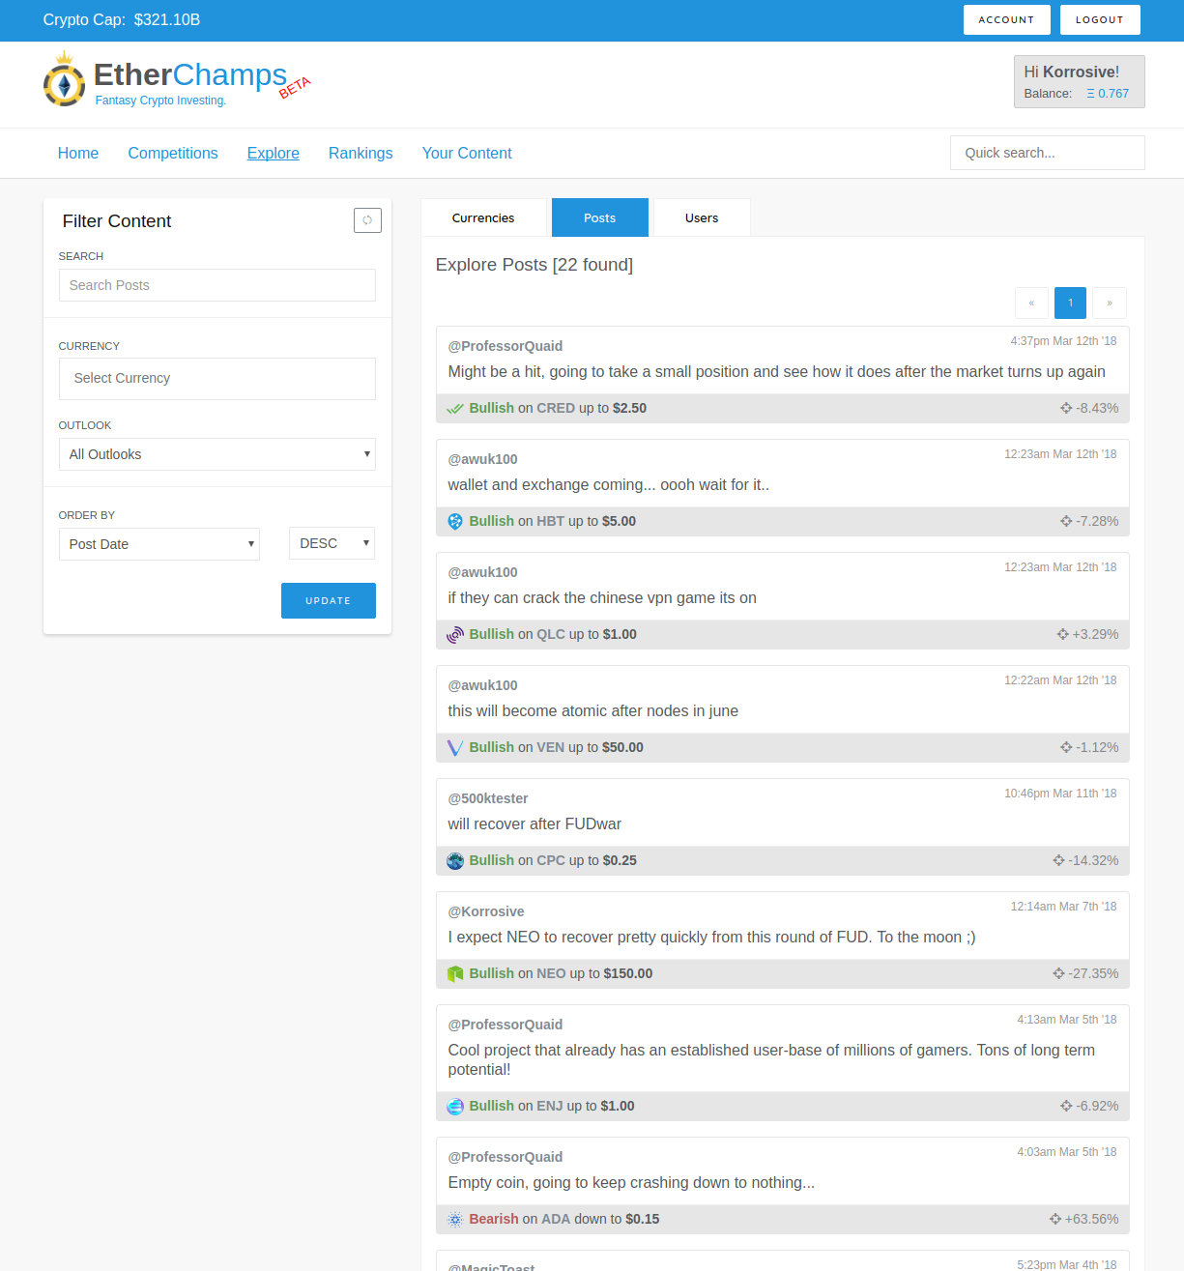Click the CPC currency link
This screenshot has width=1184, height=1271.
[551, 860]
